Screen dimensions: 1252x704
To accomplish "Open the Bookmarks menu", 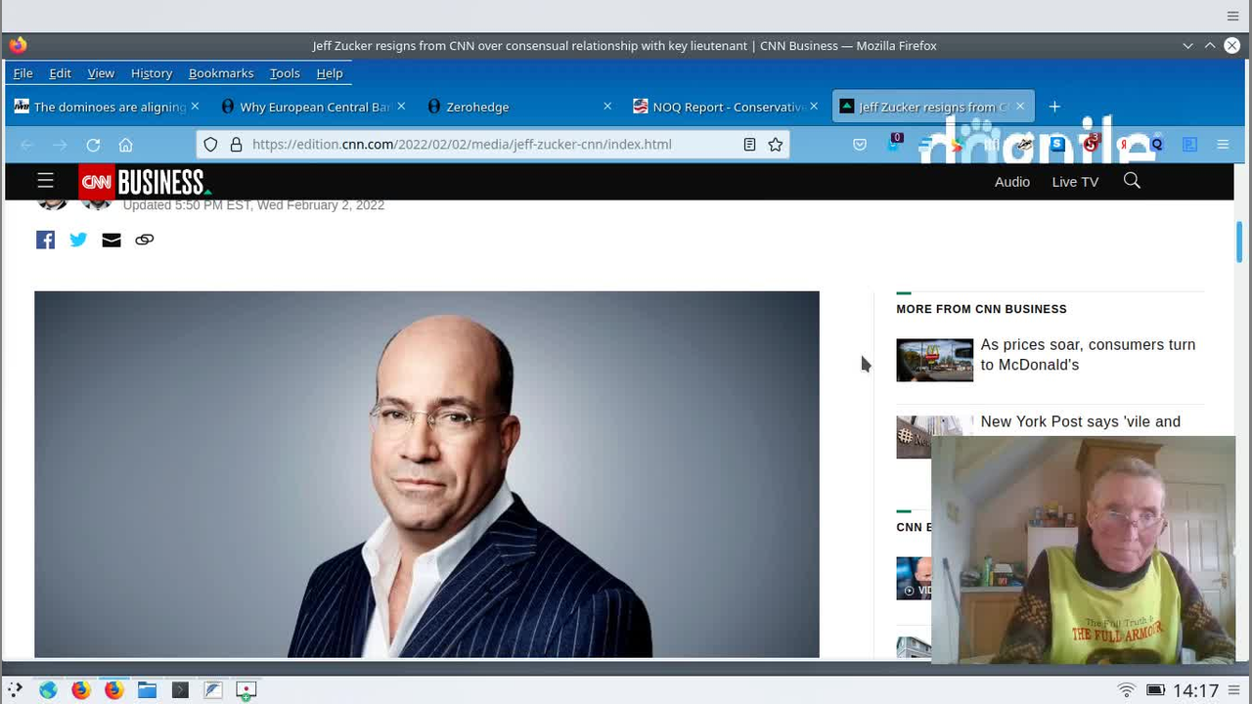I will coord(221,73).
